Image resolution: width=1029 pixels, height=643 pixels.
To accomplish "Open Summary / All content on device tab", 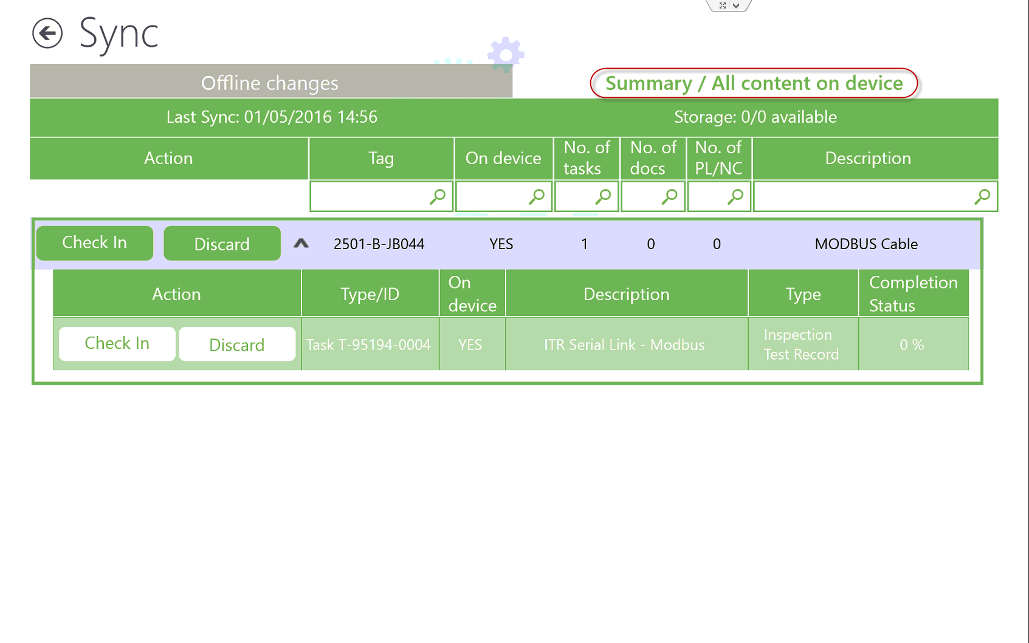I will (754, 83).
